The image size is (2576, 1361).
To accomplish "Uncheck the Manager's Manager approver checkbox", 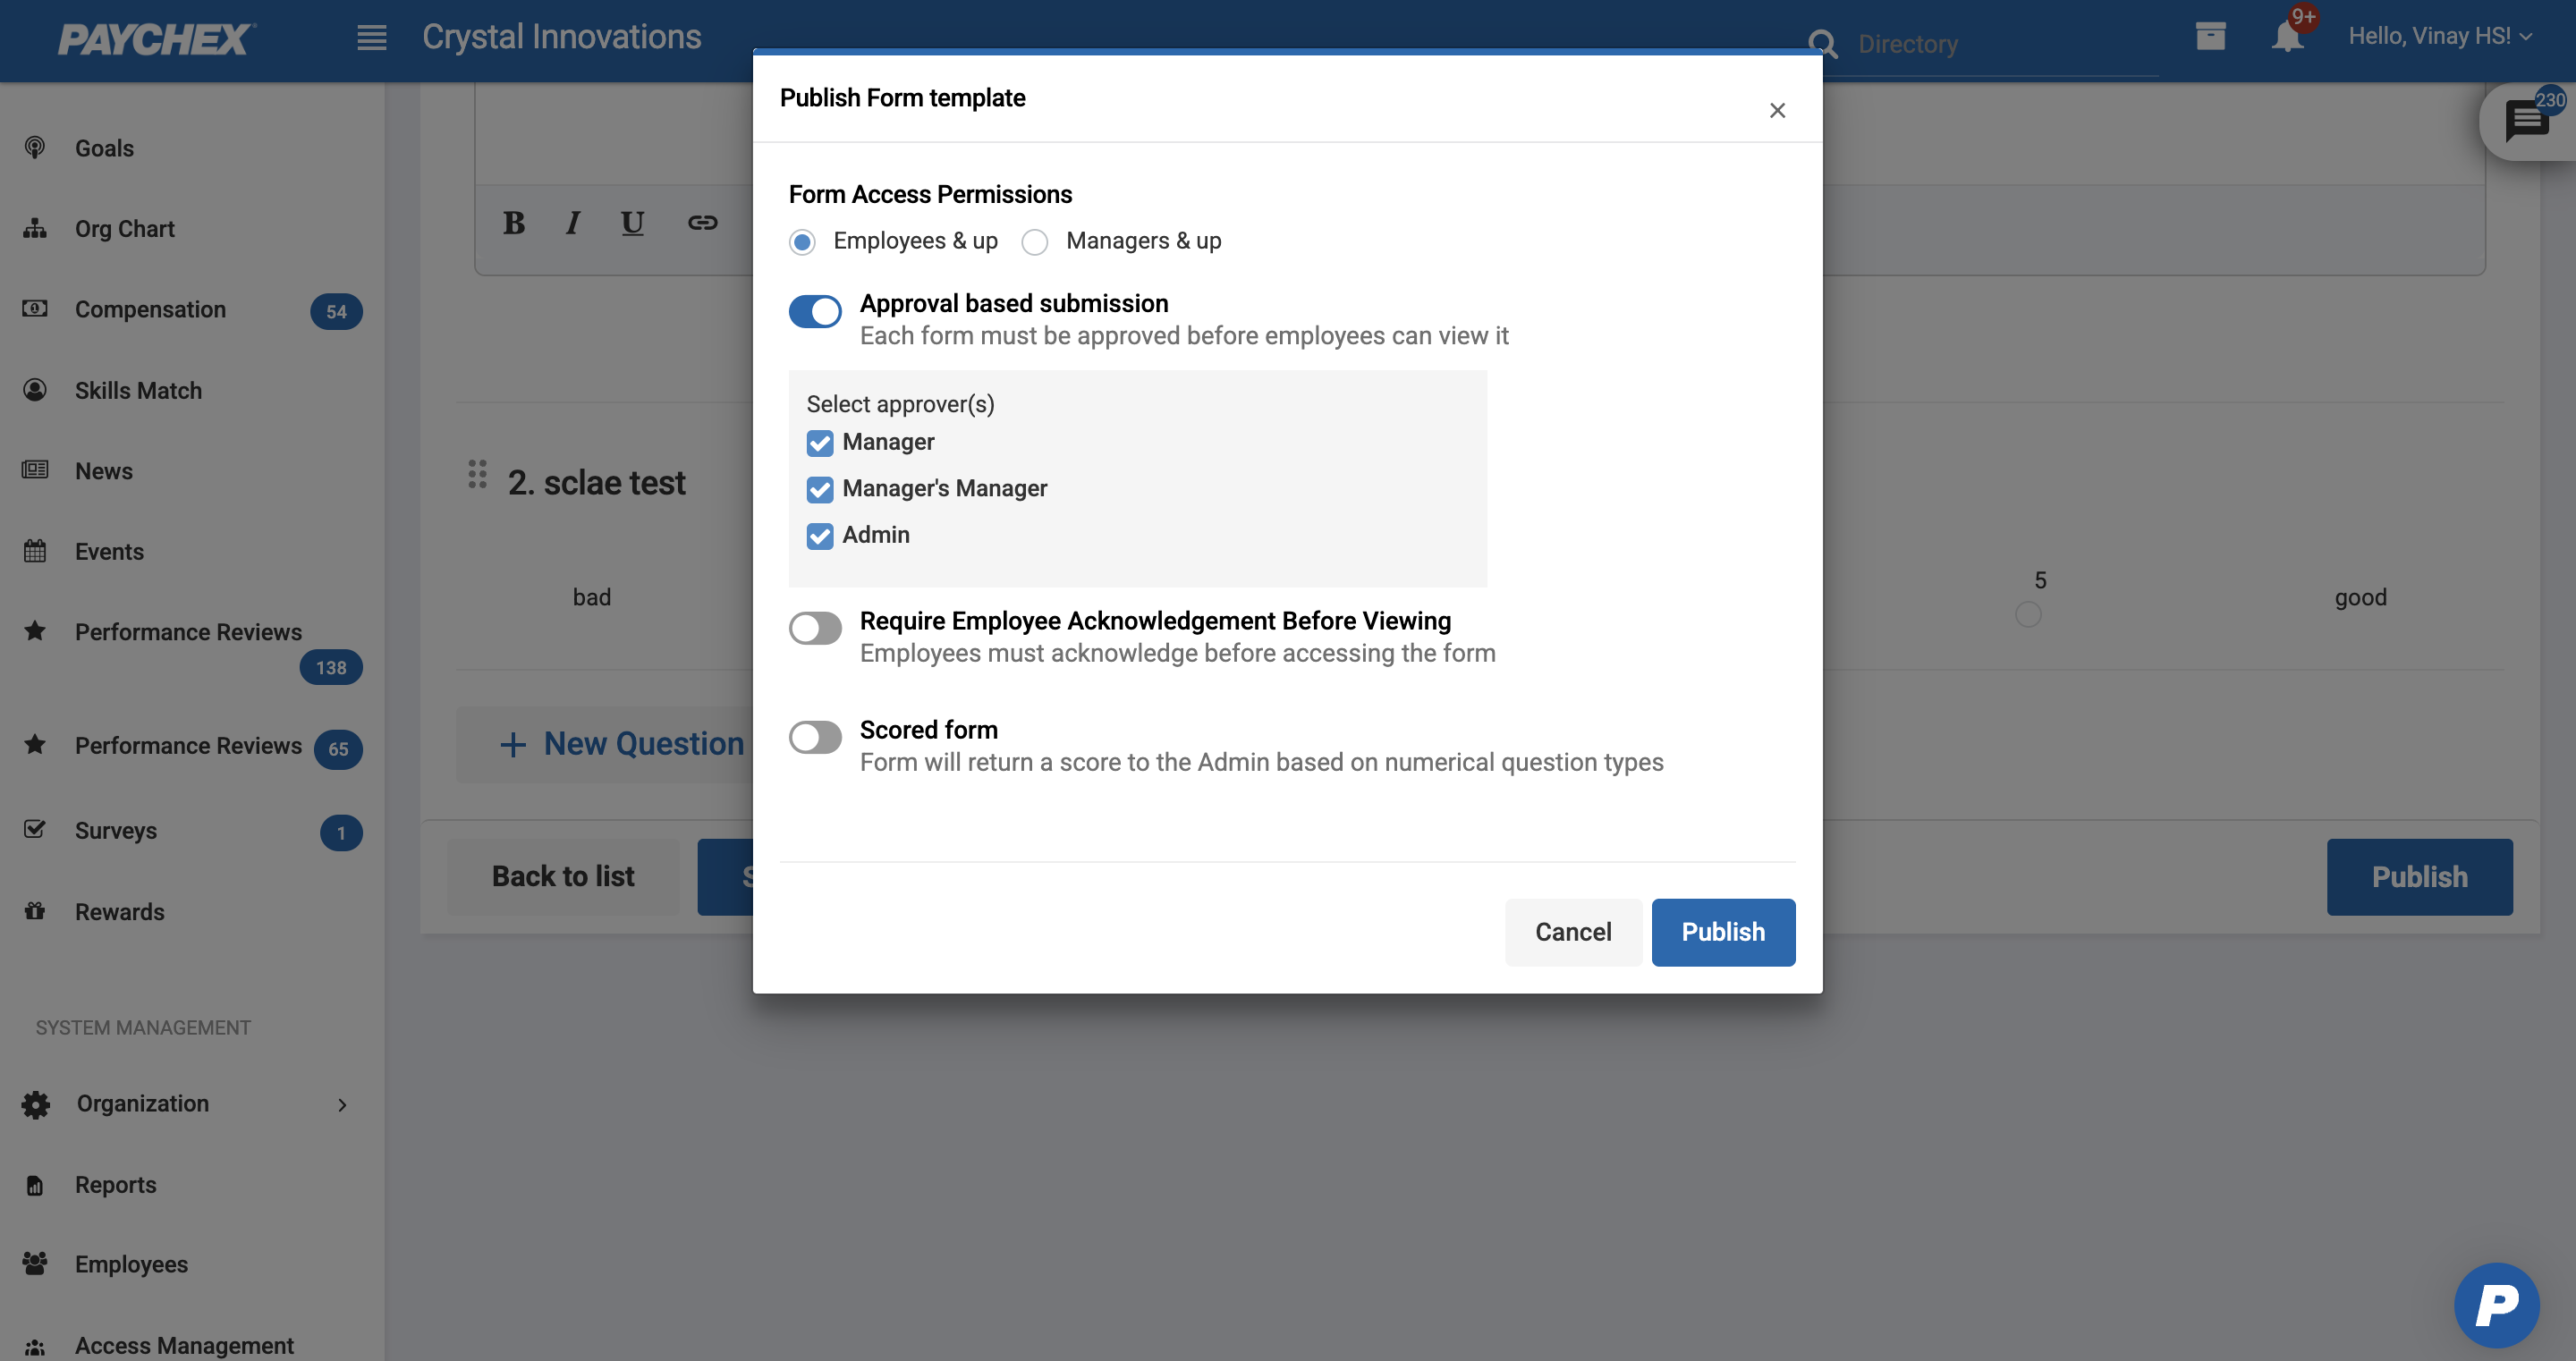I will 820,489.
